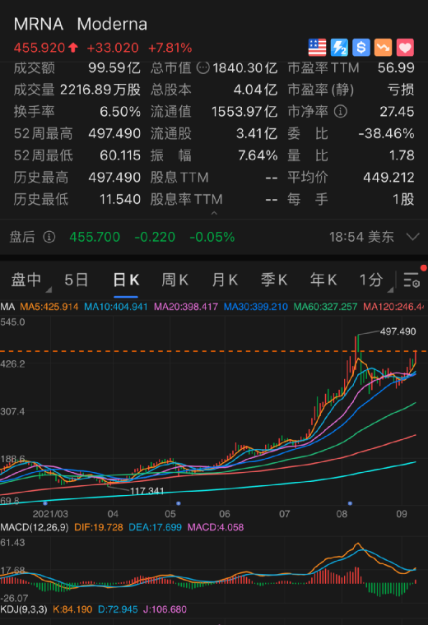Tap the DIF:19.728 value
Viewport: 428px width, 625px height.
(x=99, y=527)
